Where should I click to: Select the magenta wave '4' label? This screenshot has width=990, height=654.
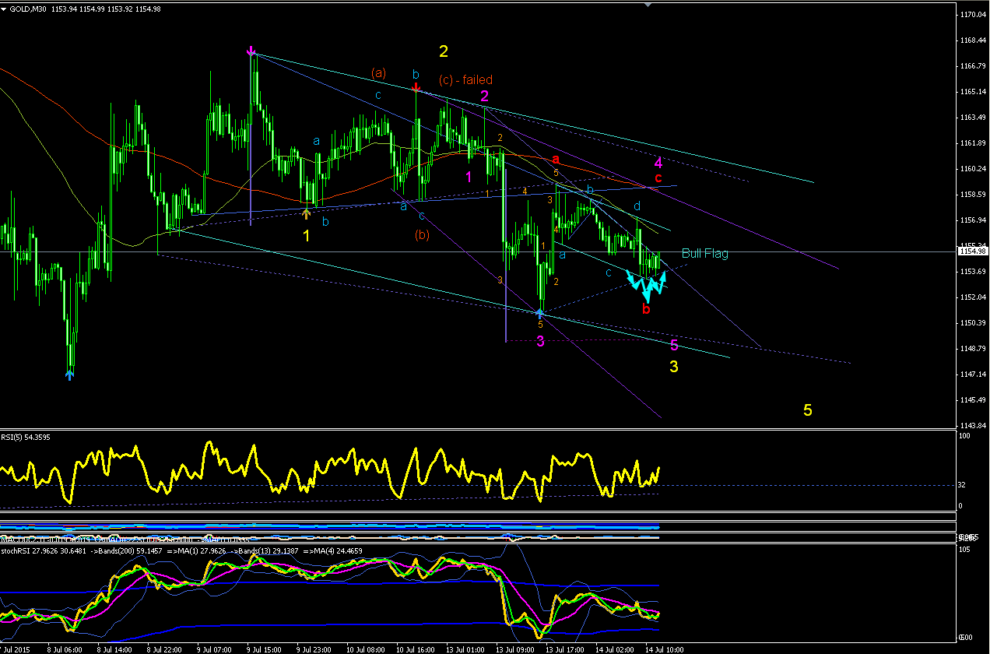(658, 163)
